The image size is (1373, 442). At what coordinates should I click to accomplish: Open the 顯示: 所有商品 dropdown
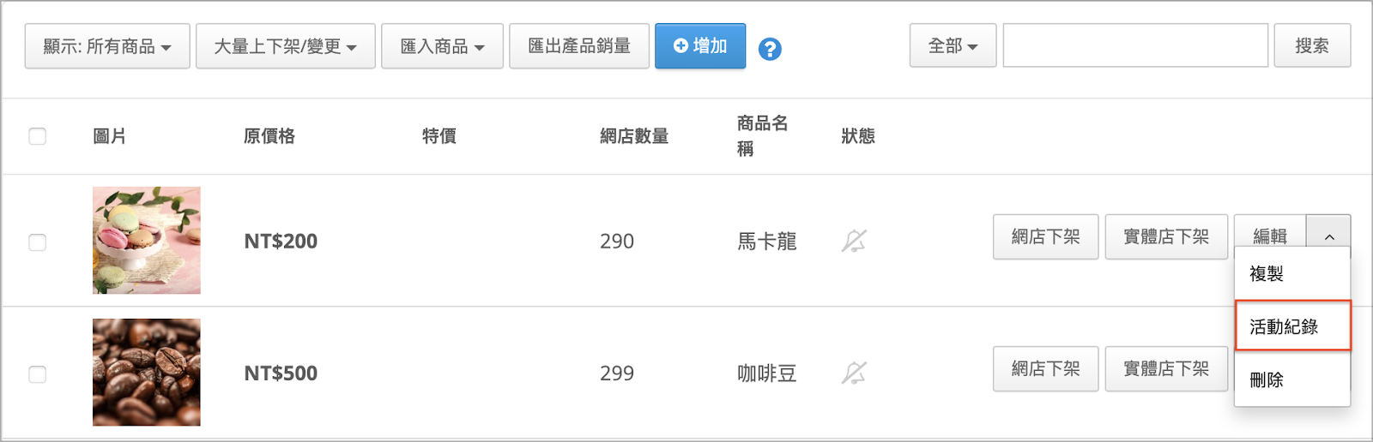pos(107,46)
